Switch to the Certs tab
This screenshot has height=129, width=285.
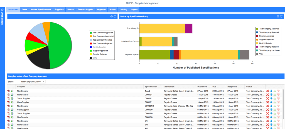coord(24,9)
